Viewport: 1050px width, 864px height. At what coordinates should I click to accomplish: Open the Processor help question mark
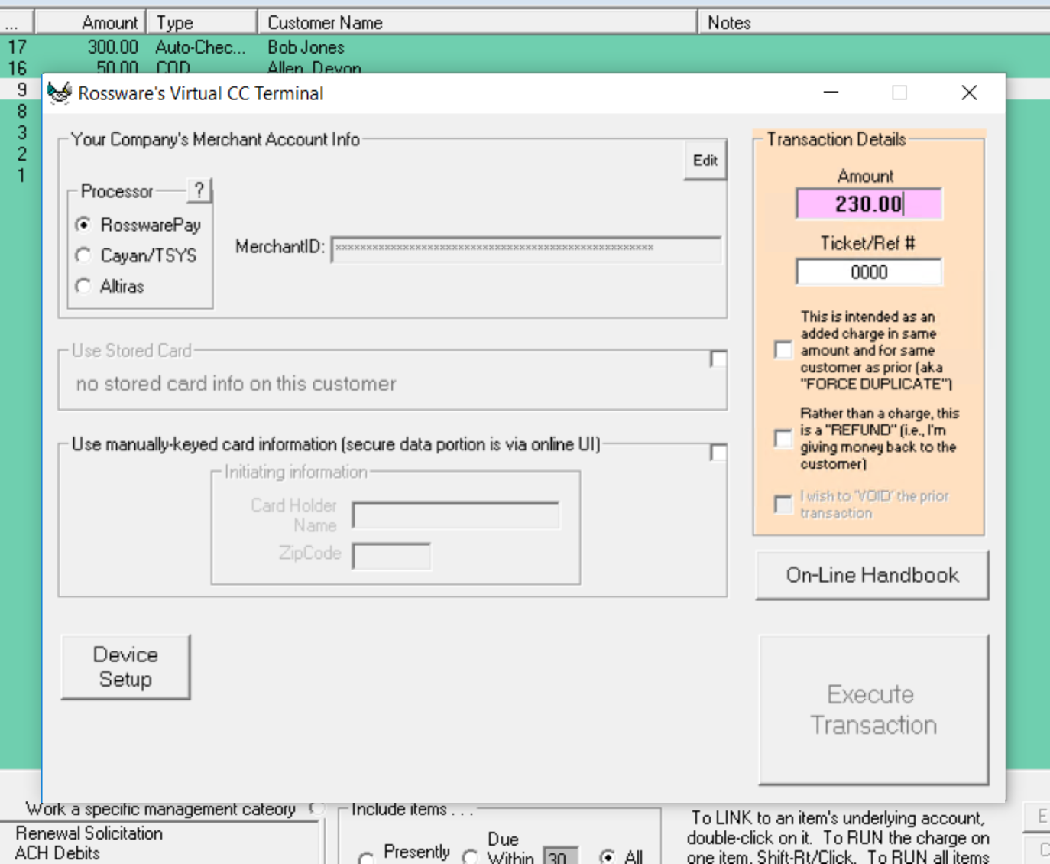tap(199, 190)
